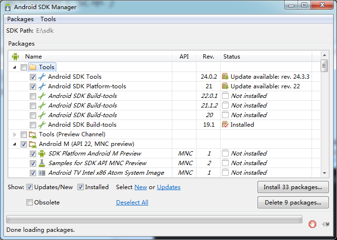Toggle the Installed show filter checkbox
This screenshot has height=240, width=337.
[x=80, y=187]
